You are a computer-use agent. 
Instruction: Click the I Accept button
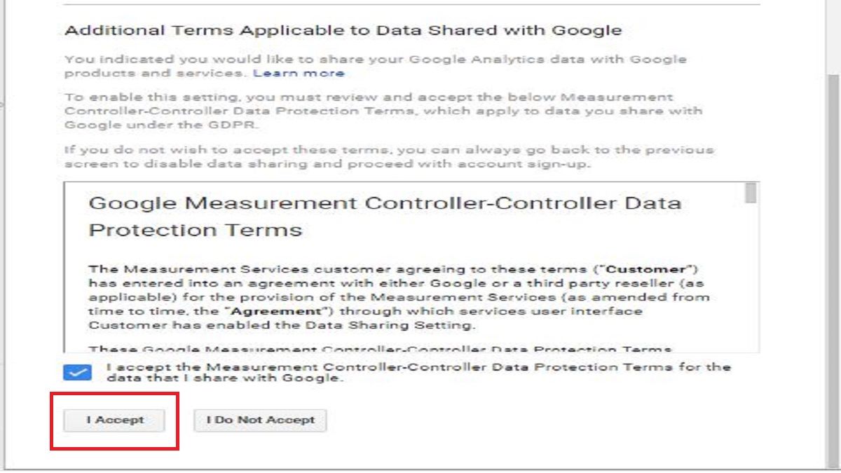[x=114, y=420]
